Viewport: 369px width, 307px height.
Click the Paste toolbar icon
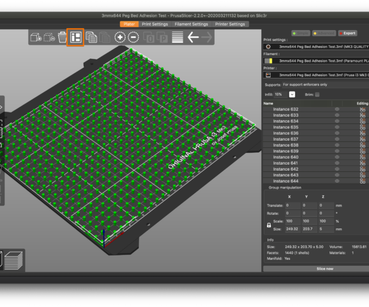click(x=105, y=37)
